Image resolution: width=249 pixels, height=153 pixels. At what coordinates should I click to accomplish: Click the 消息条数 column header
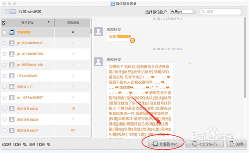click(73, 23)
